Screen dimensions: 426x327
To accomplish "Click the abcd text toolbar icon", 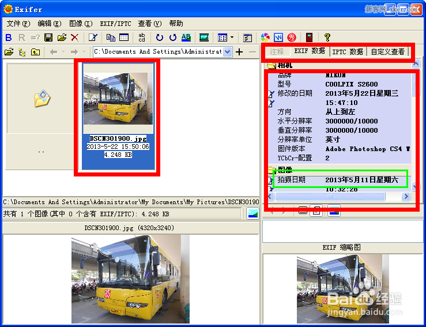I will [142, 37].
